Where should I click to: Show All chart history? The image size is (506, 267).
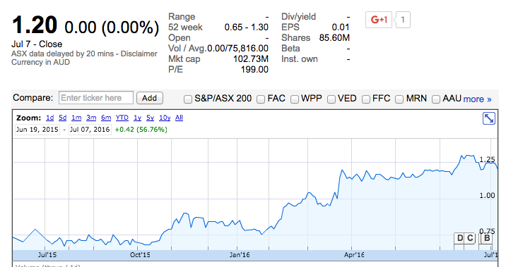pyautogui.click(x=179, y=118)
